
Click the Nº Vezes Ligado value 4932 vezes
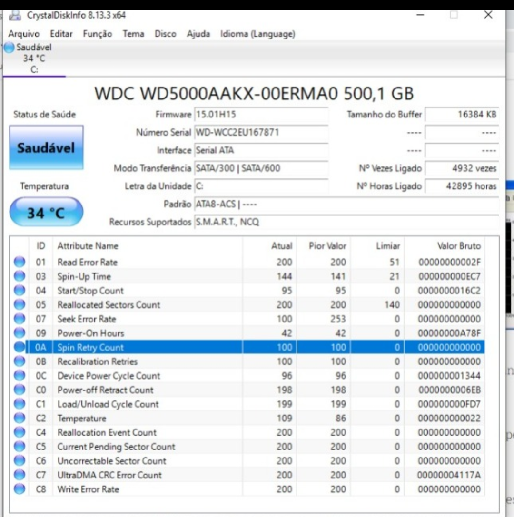click(462, 168)
